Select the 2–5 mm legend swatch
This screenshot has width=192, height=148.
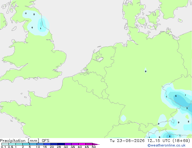point(26,144)
